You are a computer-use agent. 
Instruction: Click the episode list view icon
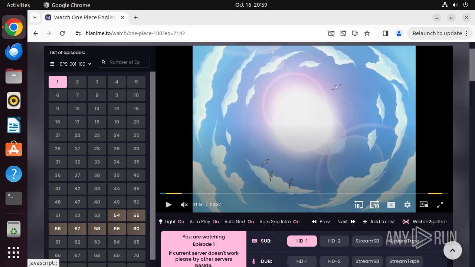click(x=52, y=64)
